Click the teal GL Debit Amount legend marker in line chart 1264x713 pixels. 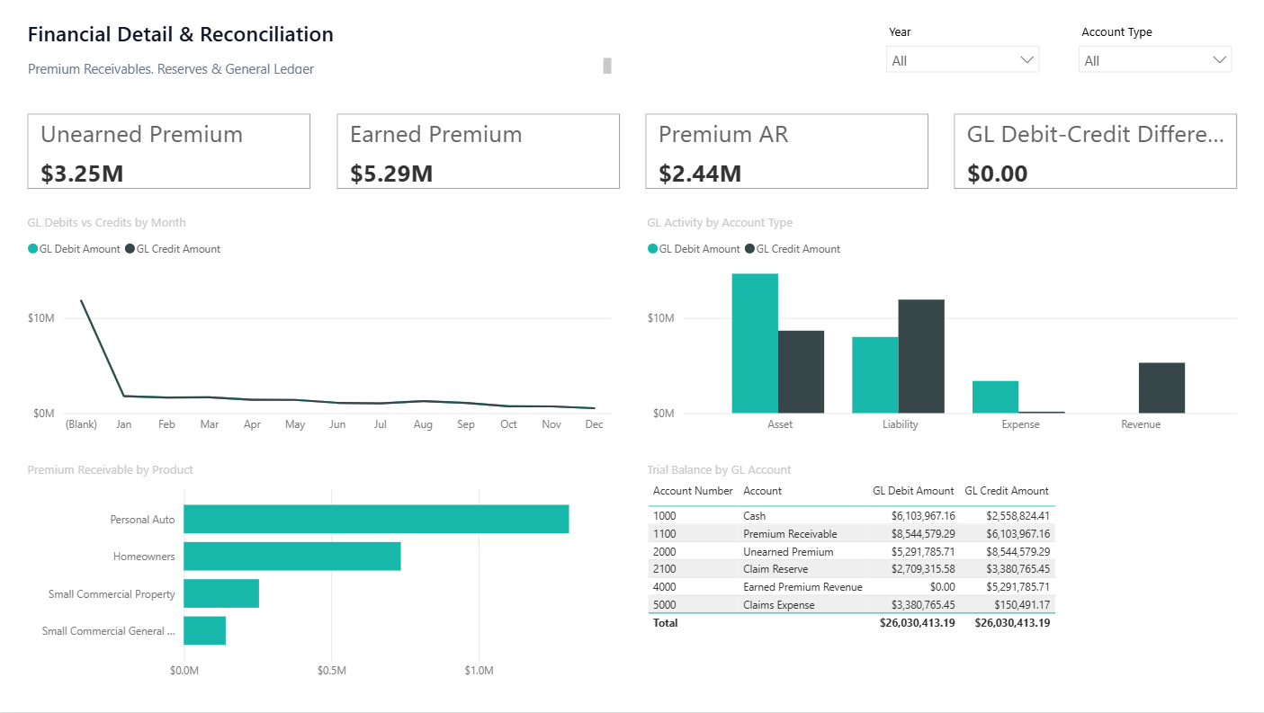tap(33, 249)
